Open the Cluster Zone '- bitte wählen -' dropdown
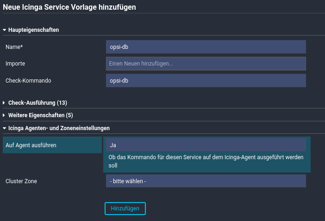Screen dimensions: 325x221 pyautogui.click(x=206, y=181)
